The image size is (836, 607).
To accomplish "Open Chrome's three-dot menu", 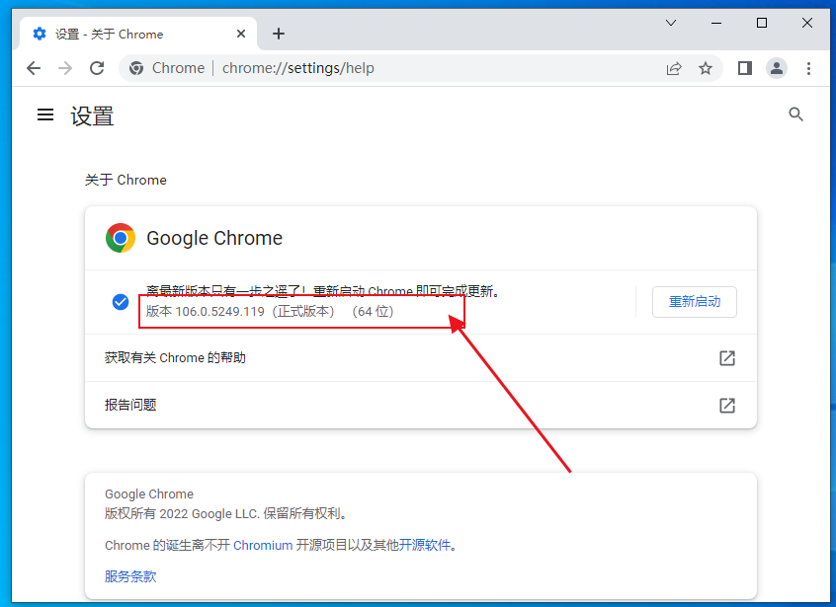I will coord(808,68).
